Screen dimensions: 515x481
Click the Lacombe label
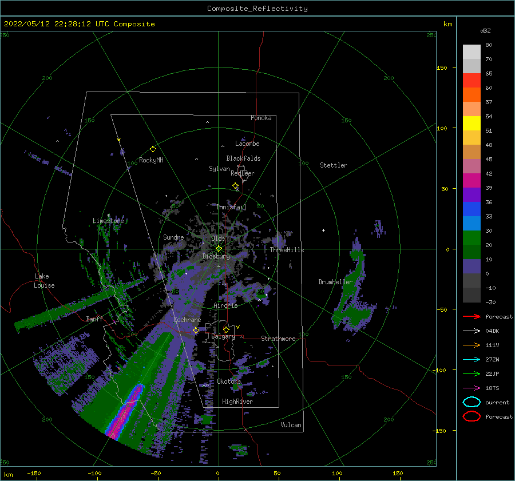pos(247,144)
